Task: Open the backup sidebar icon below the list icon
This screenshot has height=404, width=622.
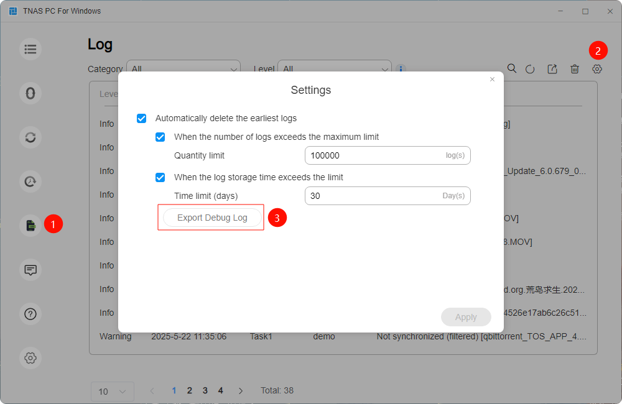Action: coord(30,93)
